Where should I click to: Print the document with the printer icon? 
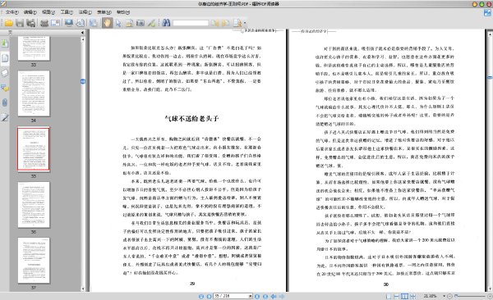[x=44, y=23]
